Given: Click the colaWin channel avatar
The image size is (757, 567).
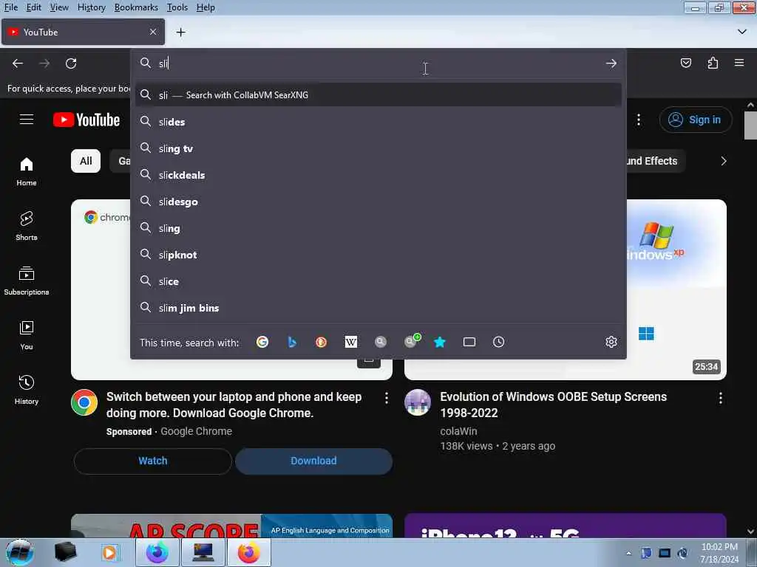Looking at the screenshot, I should click(418, 402).
